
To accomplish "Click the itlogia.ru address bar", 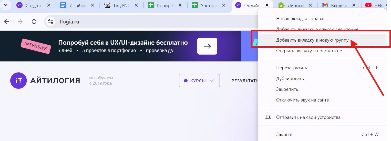I will pyautogui.click(x=128, y=22).
